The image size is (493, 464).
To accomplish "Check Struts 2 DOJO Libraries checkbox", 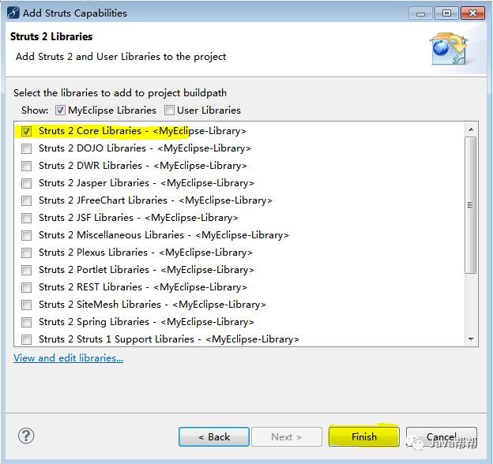I will click(x=26, y=148).
